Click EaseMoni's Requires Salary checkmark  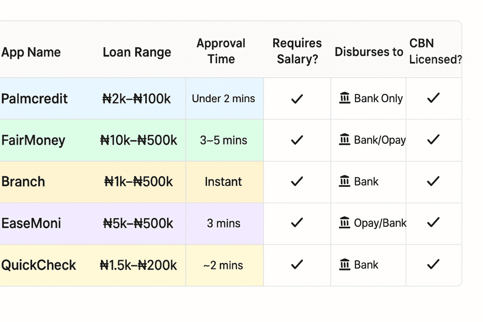click(x=297, y=223)
